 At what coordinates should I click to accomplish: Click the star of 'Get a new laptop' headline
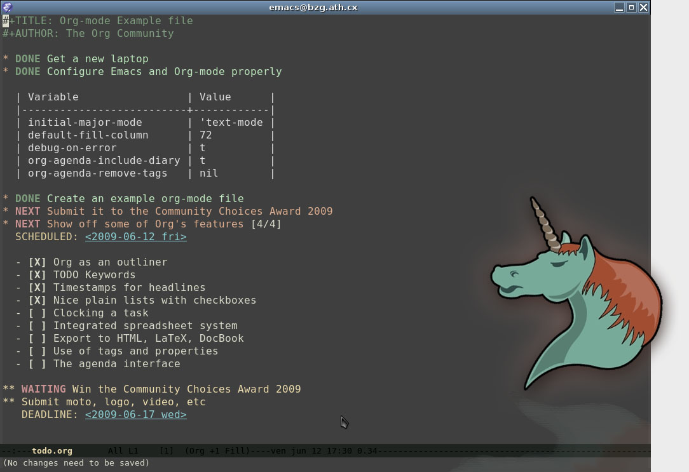click(6, 59)
